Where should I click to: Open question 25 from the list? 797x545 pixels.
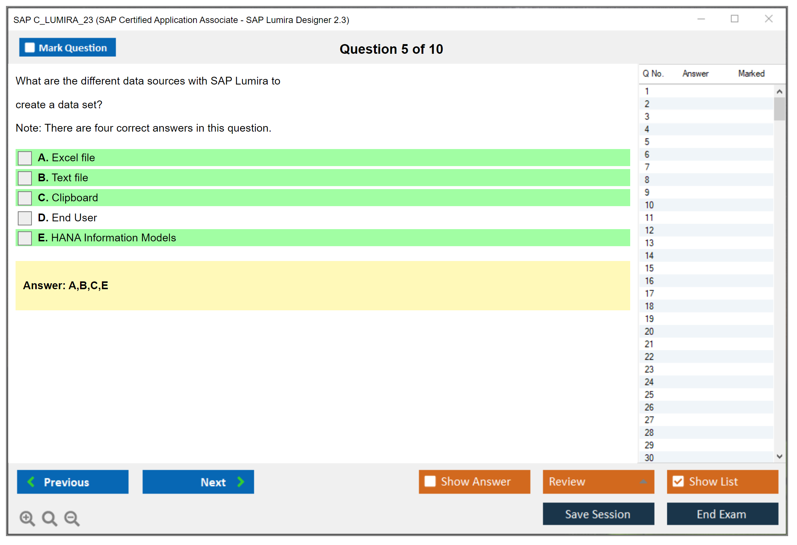tap(649, 394)
